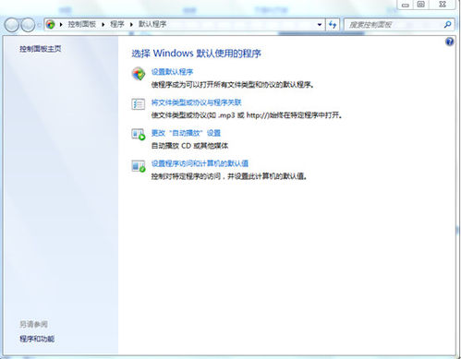461x359 pixels.
Task: Click heading 选择 Windows 默认使用的程序
Action: point(197,54)
